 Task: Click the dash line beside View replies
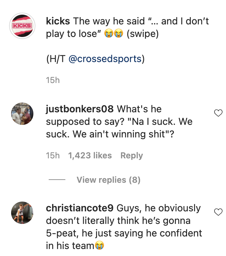point(57,180)
